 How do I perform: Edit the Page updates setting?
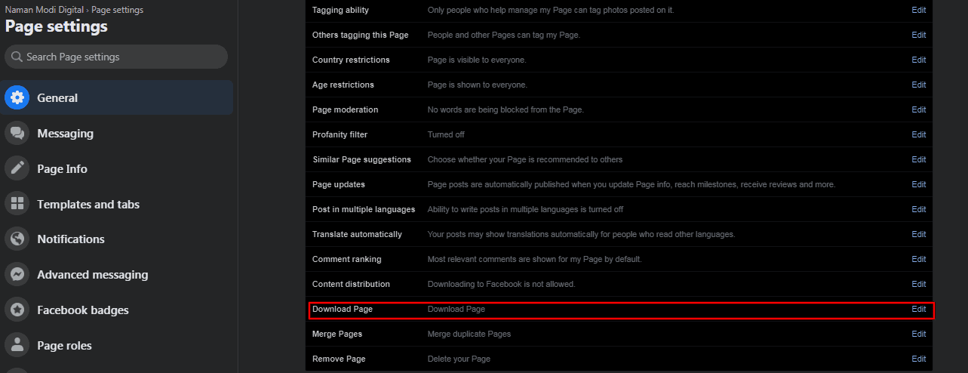918,184
